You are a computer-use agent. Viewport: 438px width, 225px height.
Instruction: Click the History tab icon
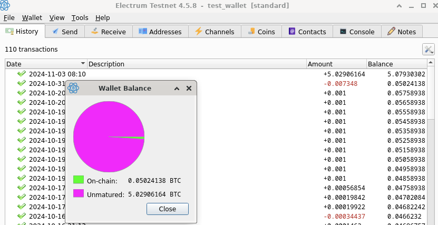coord(9,31)
